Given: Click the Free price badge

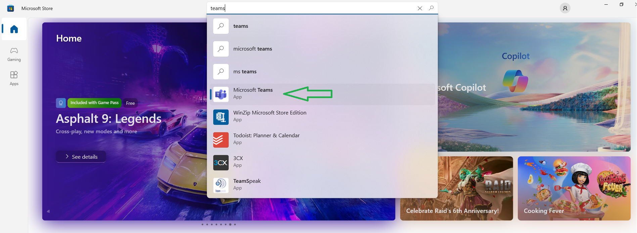Looking at the screenshot, I should click(x=130, y=103).
